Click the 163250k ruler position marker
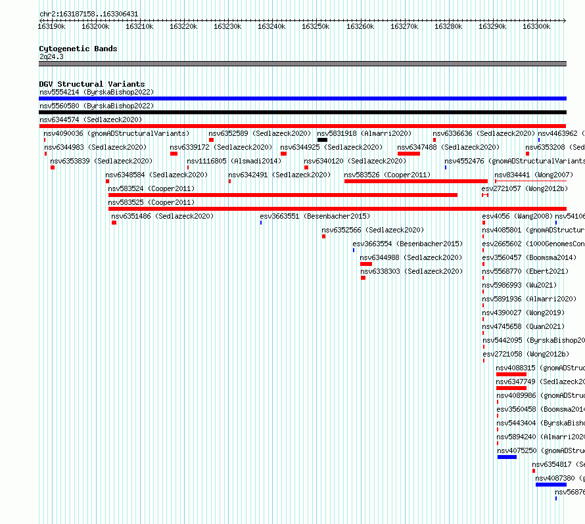 pos(316,26)
